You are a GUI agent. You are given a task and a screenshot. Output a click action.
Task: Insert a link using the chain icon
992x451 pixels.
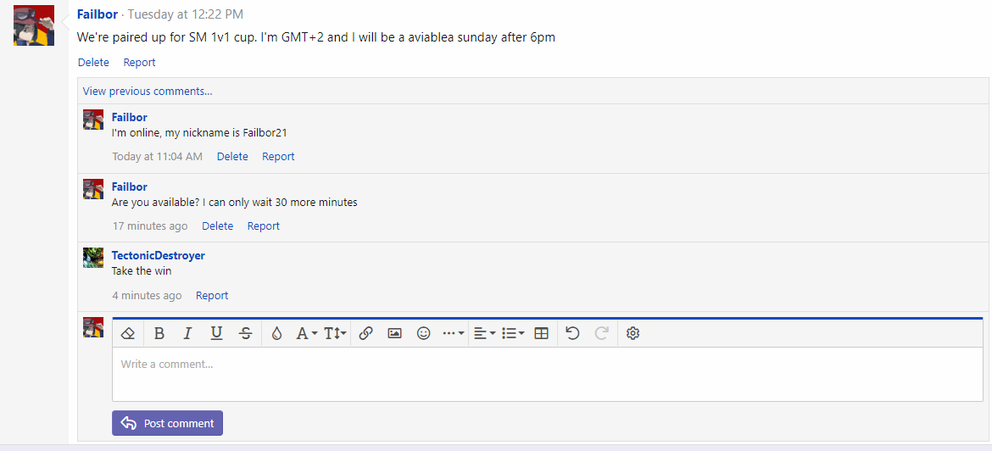(x=365, y=333)
